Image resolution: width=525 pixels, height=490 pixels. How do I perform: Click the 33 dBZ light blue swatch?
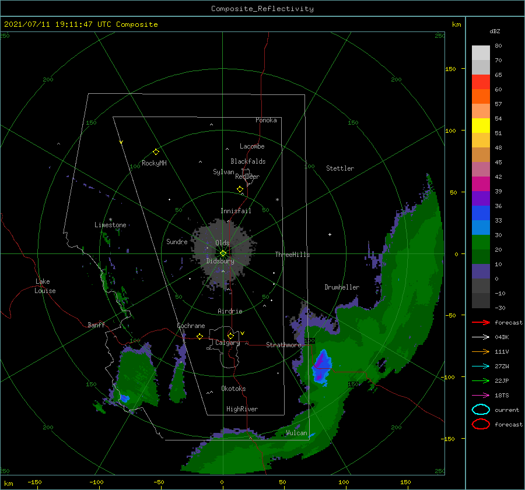[x=481, y=227]
